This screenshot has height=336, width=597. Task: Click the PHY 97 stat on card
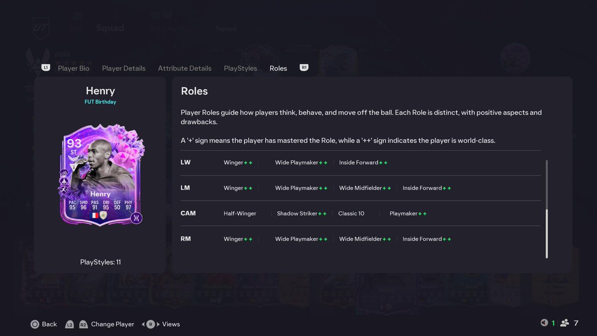pos(128,205)
